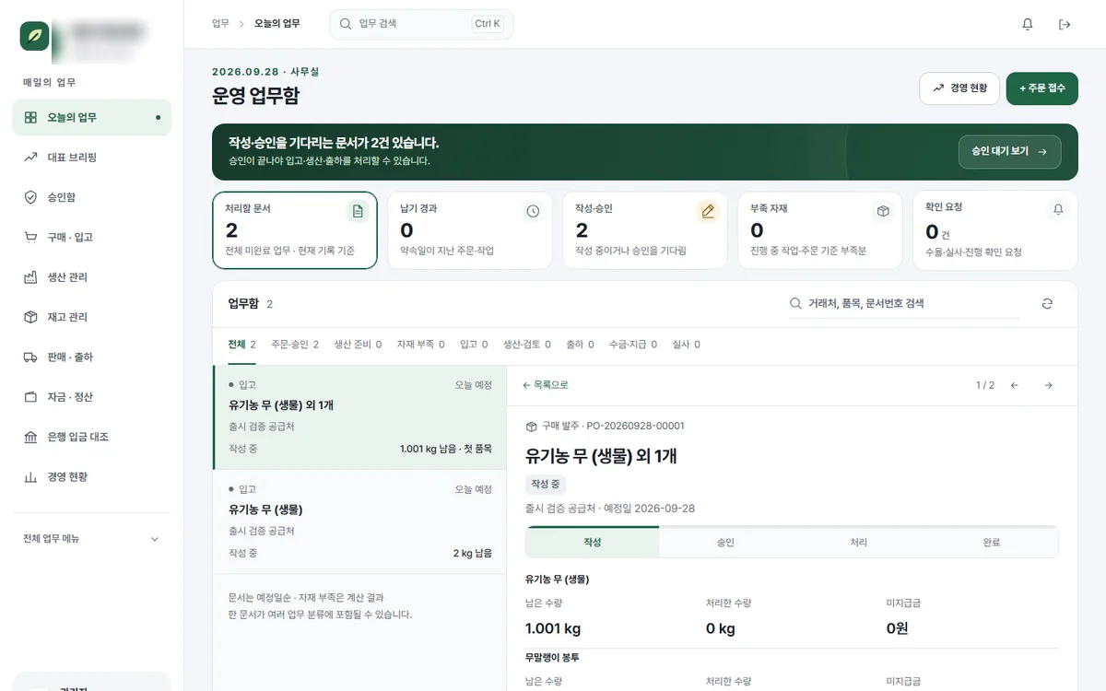Screen dimensions: 1106x691
Task: Open 판매 · 출하 in sidebar
Action: pos(91,357)
